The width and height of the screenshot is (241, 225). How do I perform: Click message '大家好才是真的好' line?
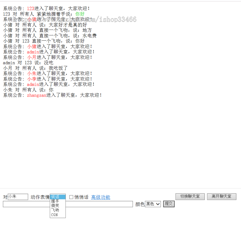[x=45, y=25]
